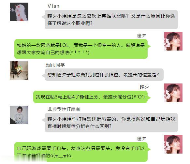This screenshot has height=164, width=190.
Task: Click the 瞳夕 name above the LOL reply
Action: tap(141, 36)
